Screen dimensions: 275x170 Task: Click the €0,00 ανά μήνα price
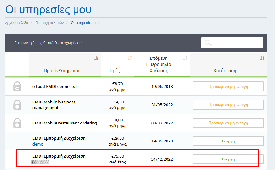coord(118,123)
